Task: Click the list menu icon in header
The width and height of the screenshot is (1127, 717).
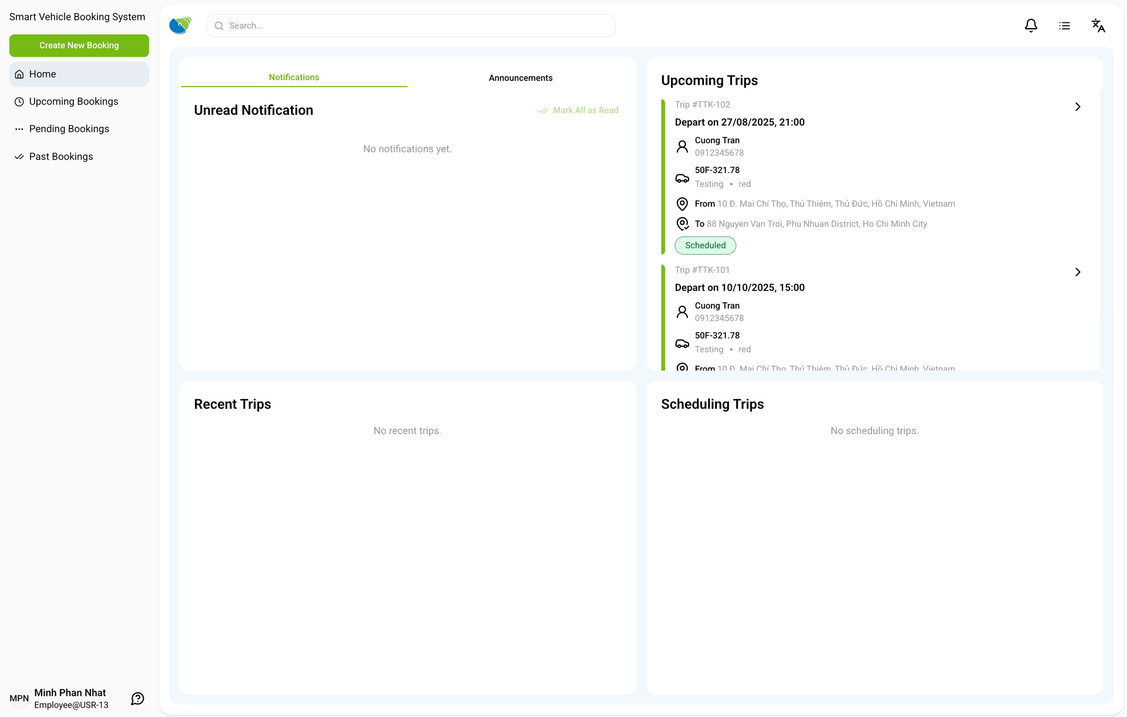Action: pyautogui.click(x=1064, y=26)
